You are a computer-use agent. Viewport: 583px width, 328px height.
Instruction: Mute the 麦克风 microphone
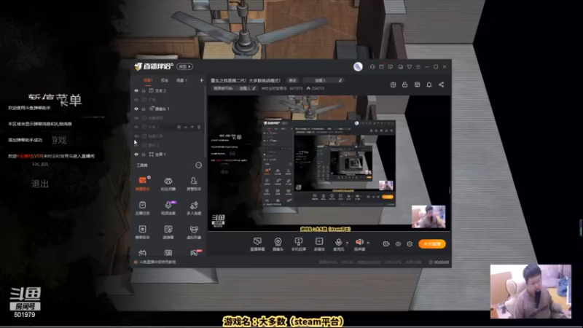(x=338, y=244)
